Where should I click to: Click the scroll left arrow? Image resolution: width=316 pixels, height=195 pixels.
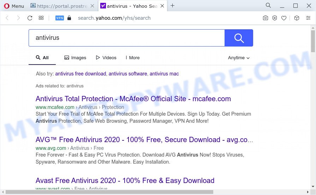click(2, 192)
